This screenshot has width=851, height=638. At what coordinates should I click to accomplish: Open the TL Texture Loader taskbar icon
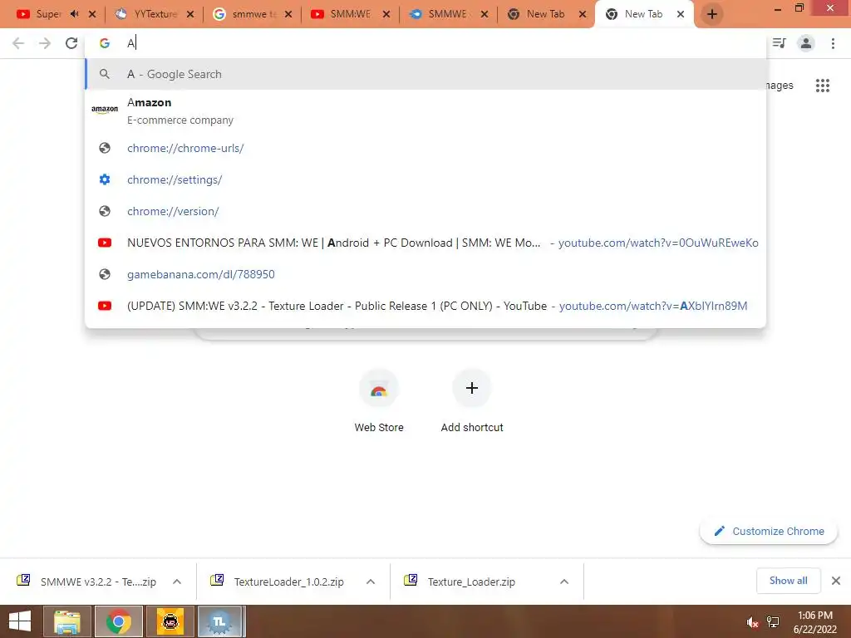(x=221, y=621)
